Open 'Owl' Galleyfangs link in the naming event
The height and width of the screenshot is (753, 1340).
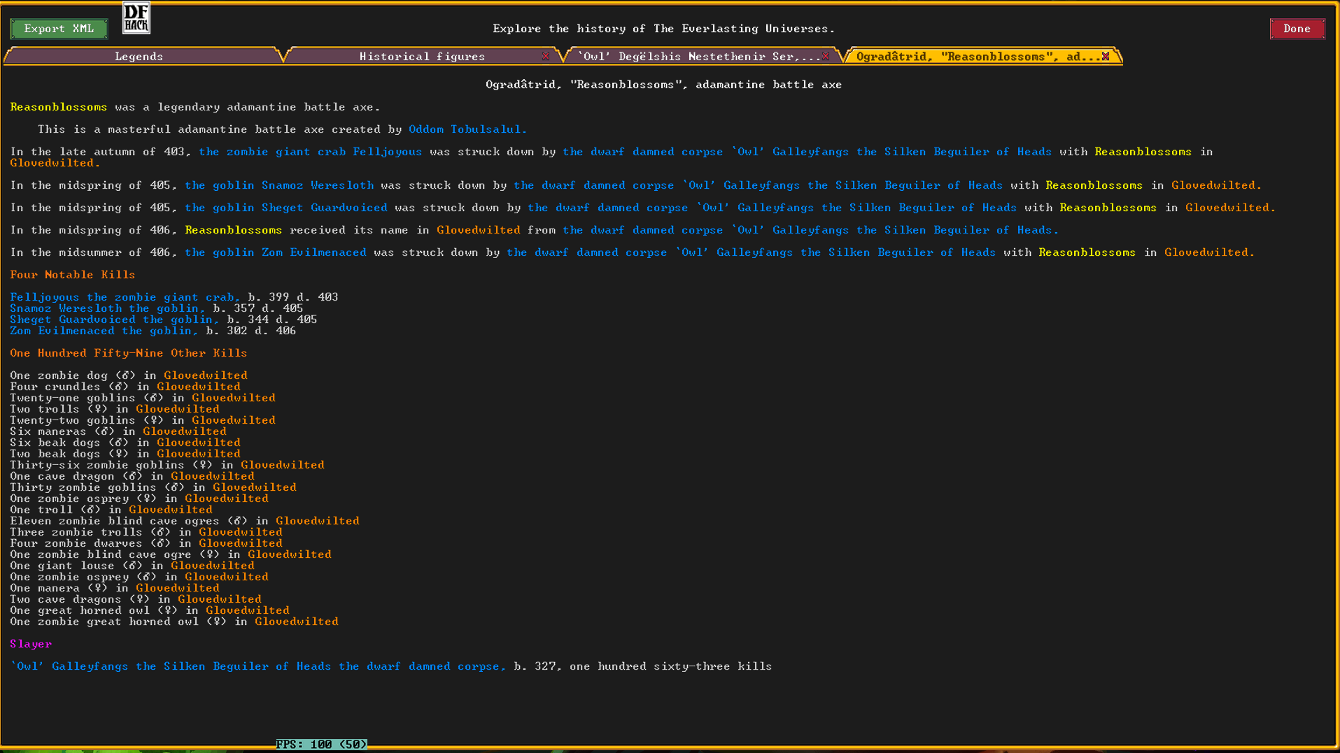(810, 230)
